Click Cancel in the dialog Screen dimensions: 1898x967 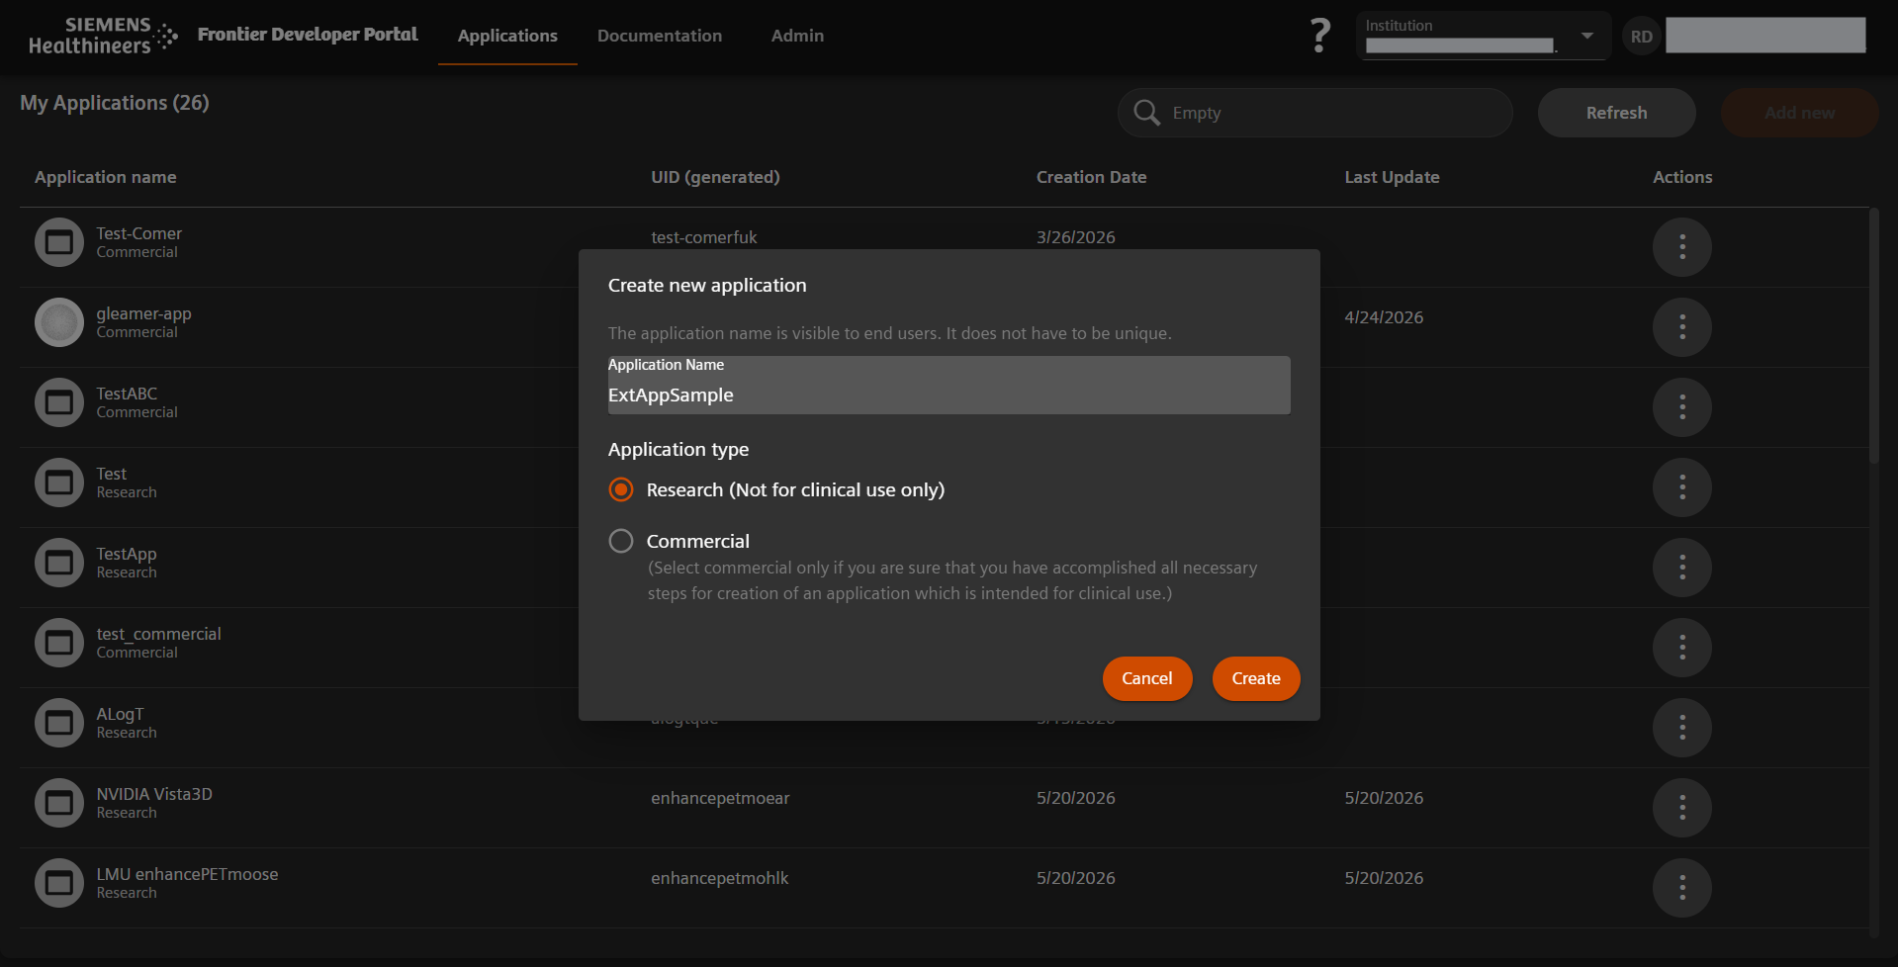(x=1147, y=678)
